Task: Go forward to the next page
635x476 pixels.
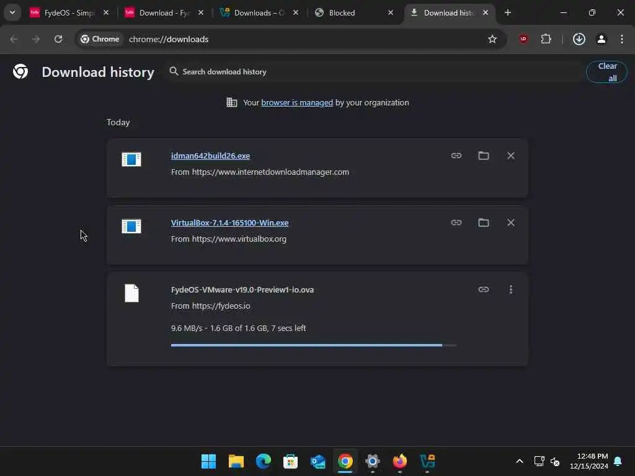Action: (36, 39)
